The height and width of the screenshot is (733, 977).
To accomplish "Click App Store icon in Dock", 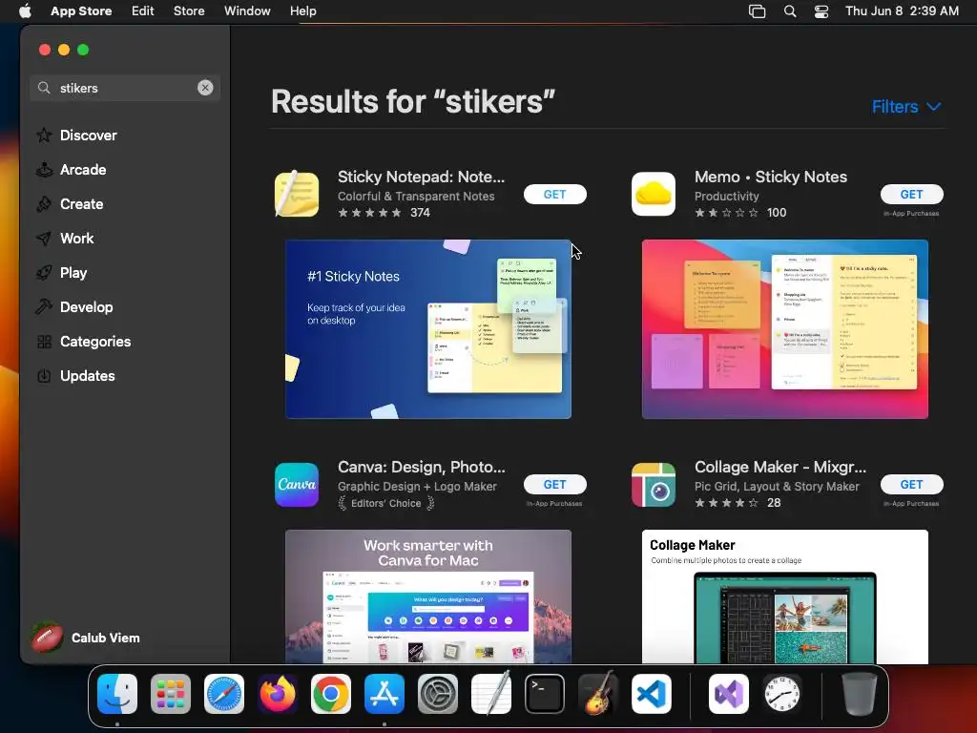I will (385, 694).
